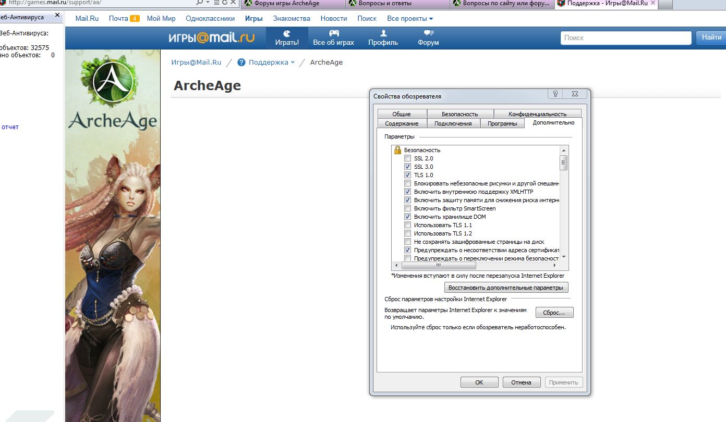This screenshot has height=422, width=726.
Task: Open the Одноклассники link in the top bar
Action: [210, 19]
